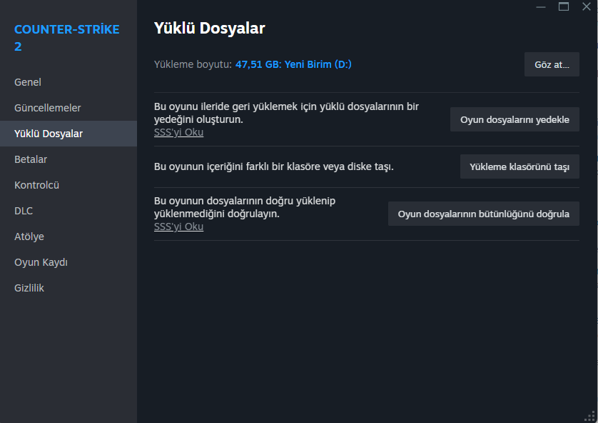Open the Betalar section

pos(69,159)
